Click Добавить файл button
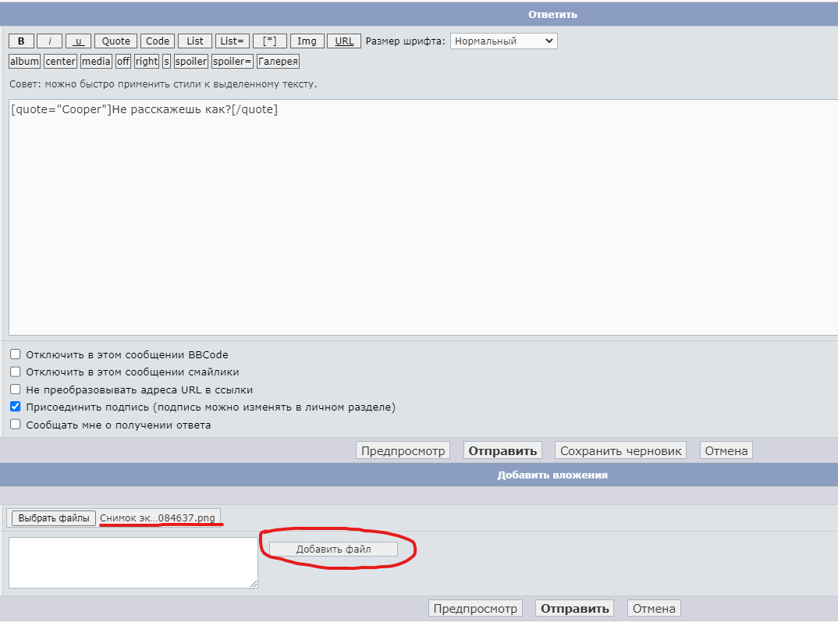Image resolution: width=838 pixels, height=626 pixels. [333, 549]
